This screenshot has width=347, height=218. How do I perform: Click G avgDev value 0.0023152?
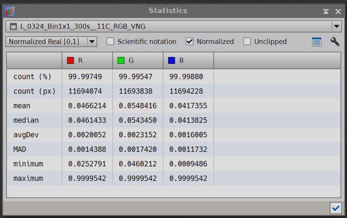pos(137,135)
